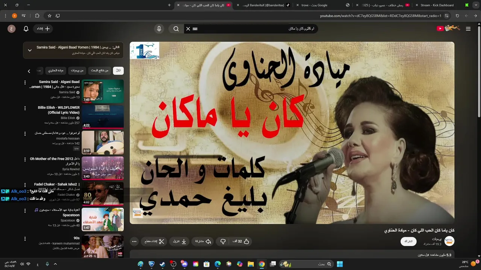Open File Explorer from the taskbar
The height and width of the screenshot is (270, 481).
tap(251, 264)
